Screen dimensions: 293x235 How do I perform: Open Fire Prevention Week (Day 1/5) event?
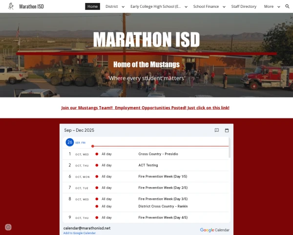[163, 177]
